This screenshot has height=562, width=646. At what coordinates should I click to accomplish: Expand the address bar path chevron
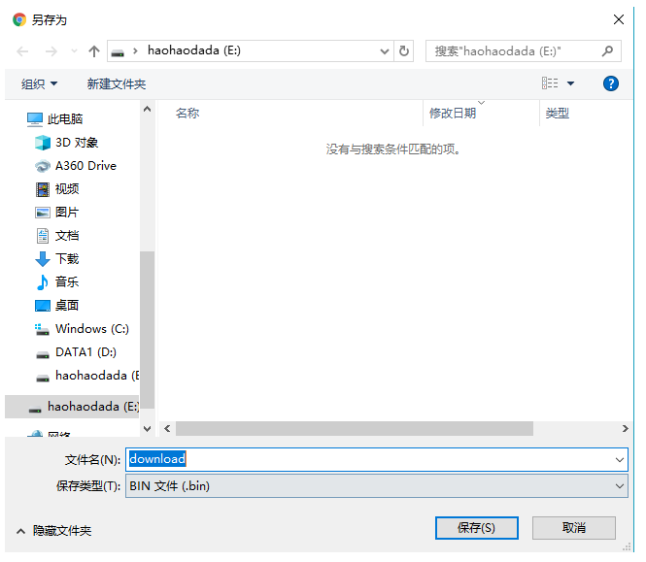click(135, 51)
